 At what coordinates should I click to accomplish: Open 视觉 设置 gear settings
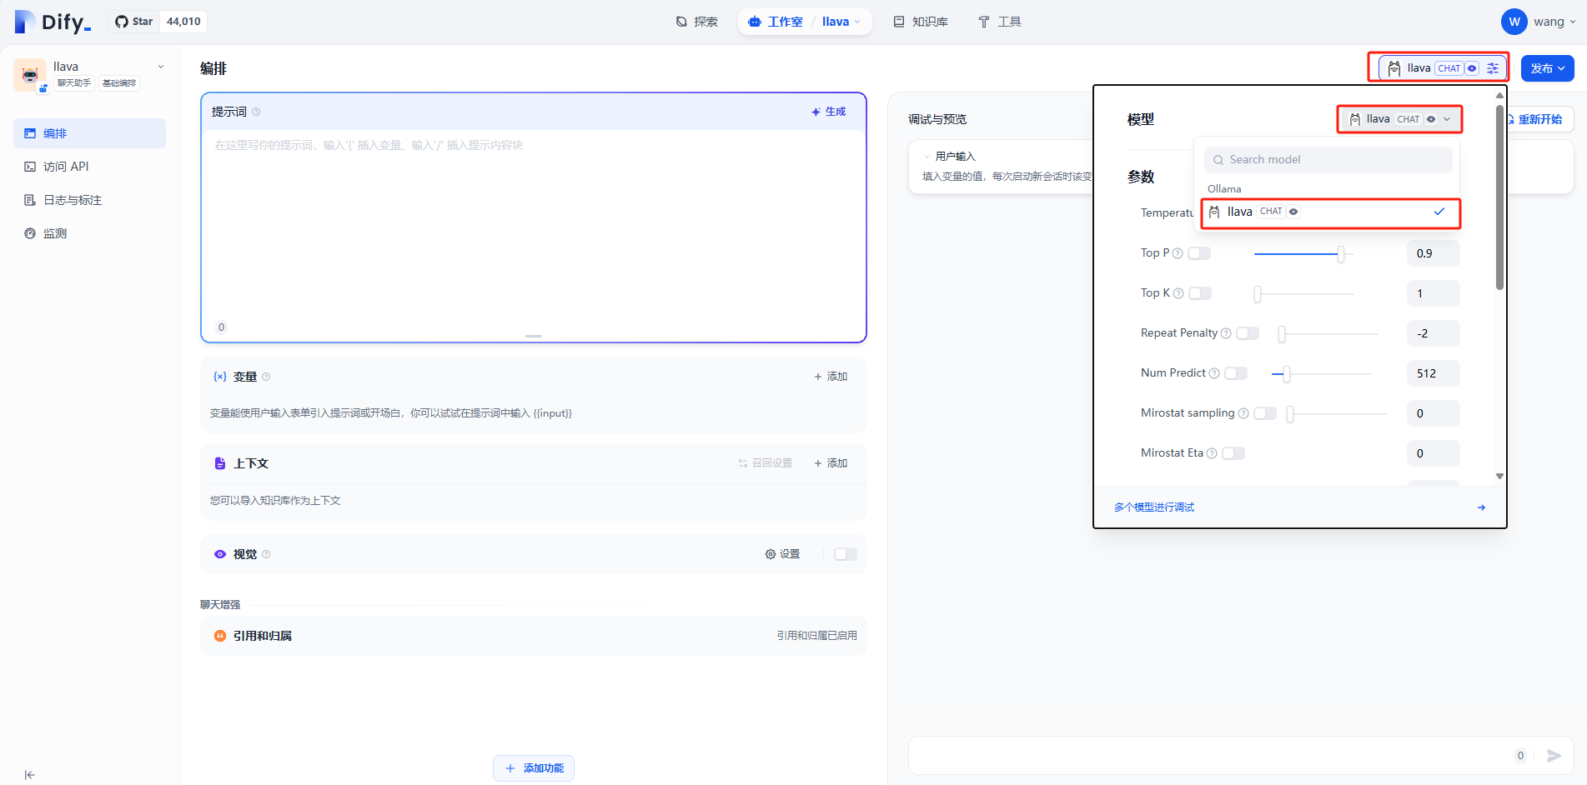pyautogui.click(x=782, y=554)
